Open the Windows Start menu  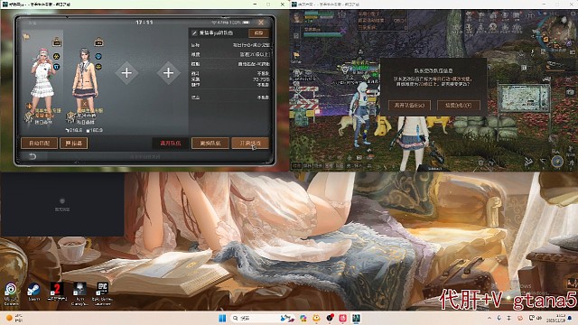point(222,318)
